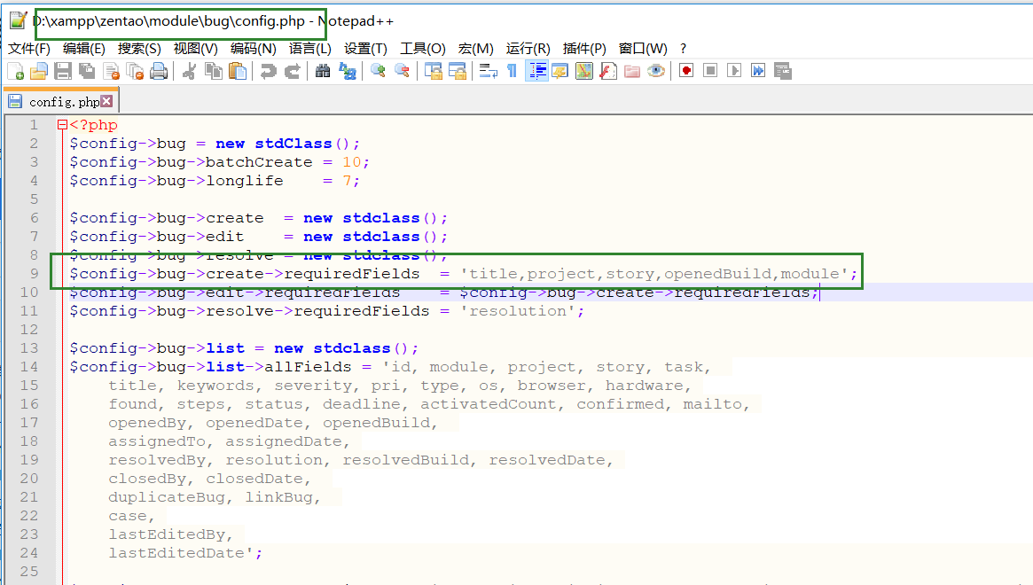Open the 文件(F) menu
The image size is (1033, 585).
(x=29, y=48)
